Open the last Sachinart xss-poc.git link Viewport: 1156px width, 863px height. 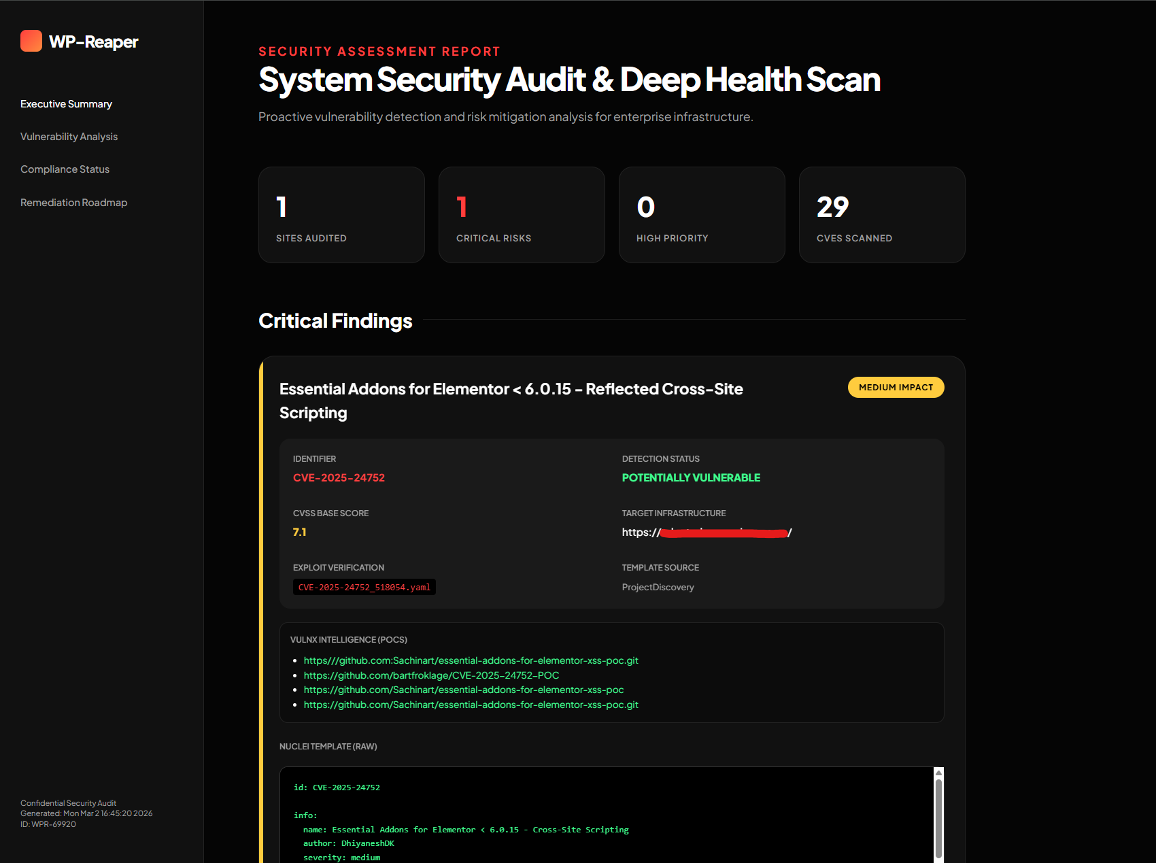[471, 705]
